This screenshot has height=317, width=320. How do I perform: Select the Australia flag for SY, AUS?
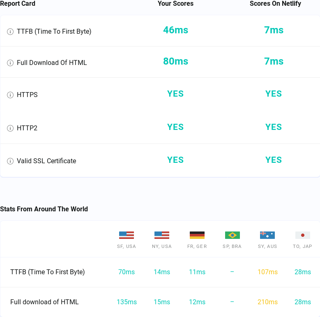coord(267,235)
